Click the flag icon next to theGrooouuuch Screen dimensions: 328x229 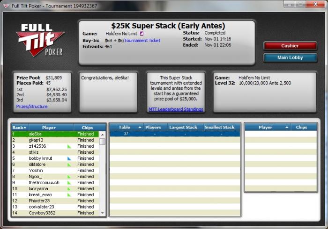tap(69, 183)
